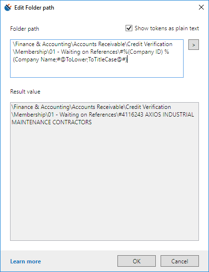This screenshot has width=209, height=272.
Task: Place cursor in the Folder path text box
Action: [x=97, y=59]
